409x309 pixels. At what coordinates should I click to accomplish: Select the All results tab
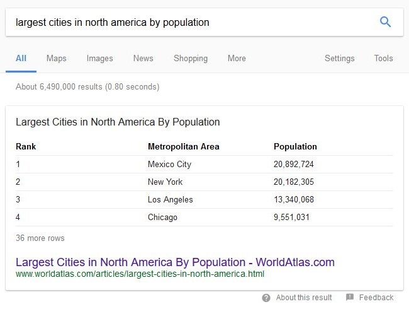(21, 58)
